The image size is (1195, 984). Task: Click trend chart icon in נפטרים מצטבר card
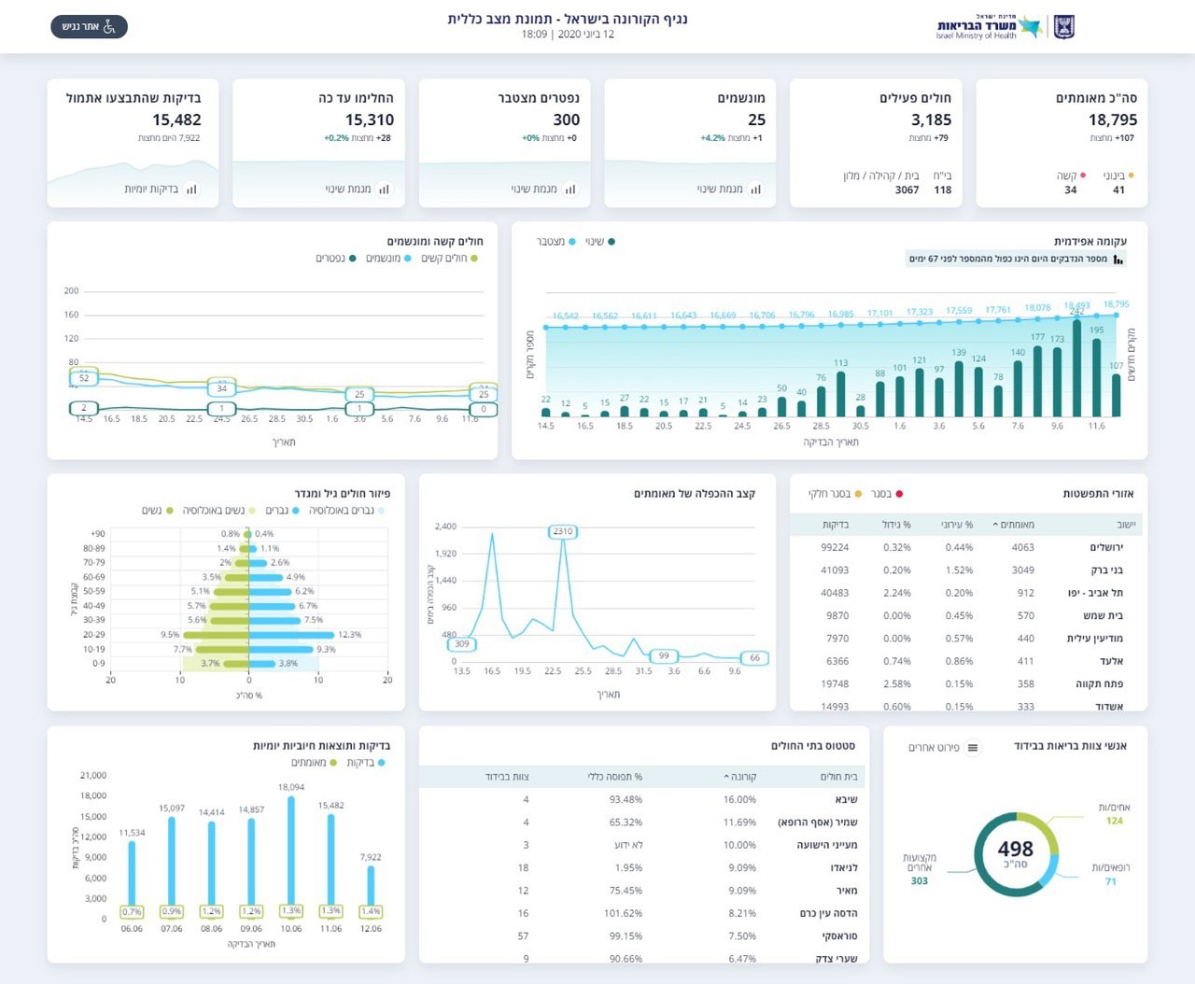tap(569, 190)
